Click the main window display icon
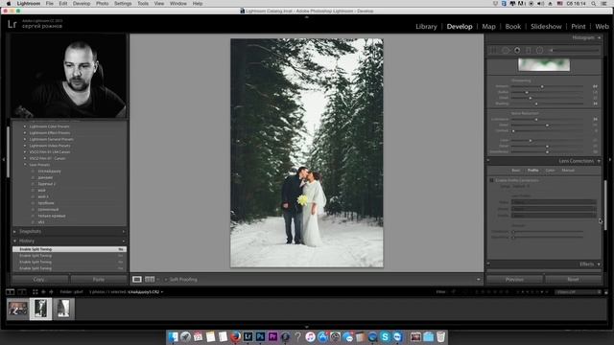This screenshot has width=614, height=345. point(11,291)
